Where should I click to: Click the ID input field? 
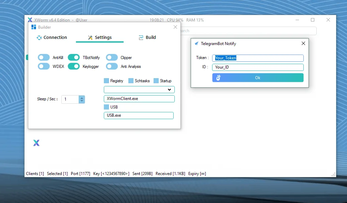click(257, 67)
